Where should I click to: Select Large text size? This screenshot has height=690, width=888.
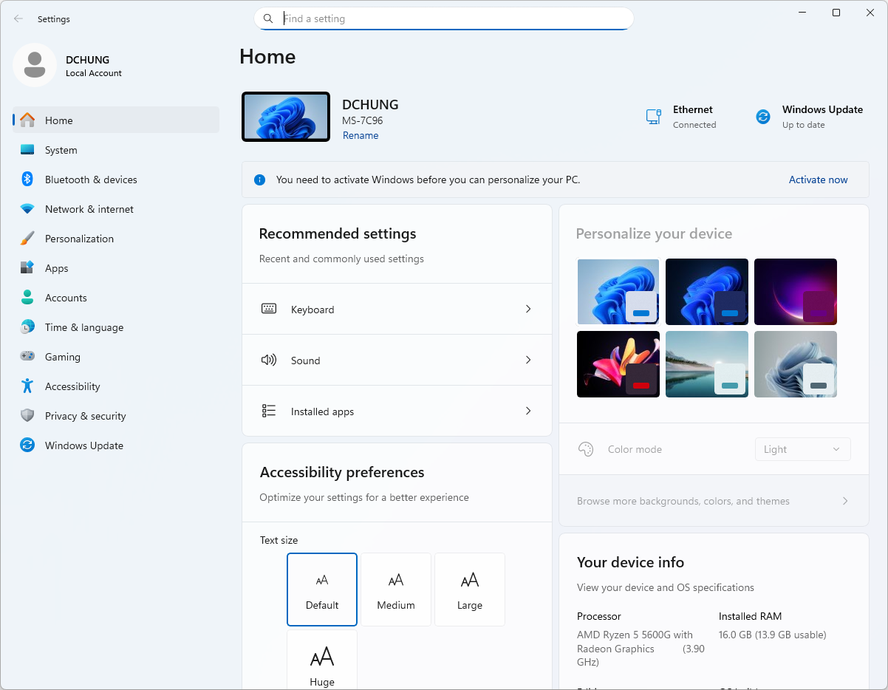coord(470,590)
